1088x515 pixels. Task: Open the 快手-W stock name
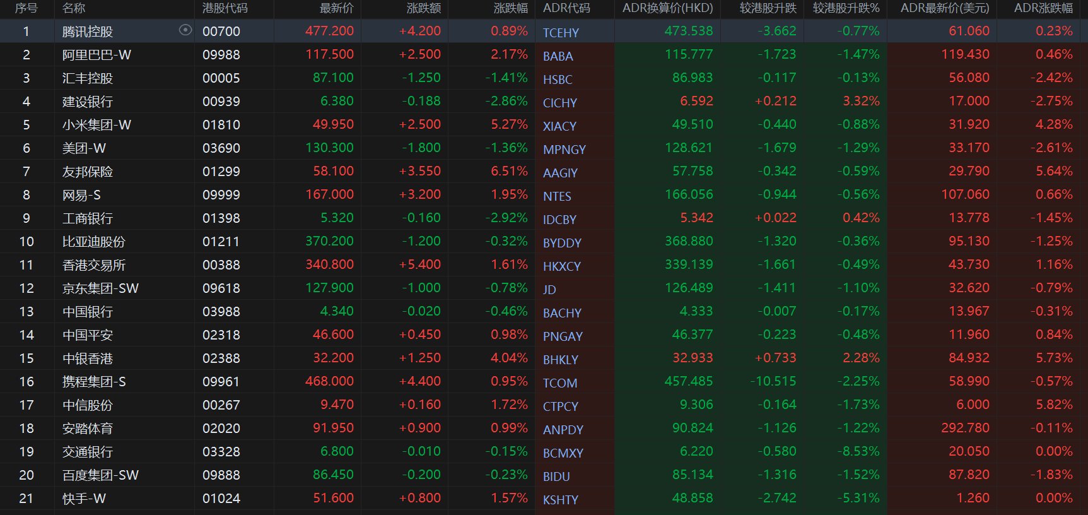pyautogui.click(x=84, y=499)
